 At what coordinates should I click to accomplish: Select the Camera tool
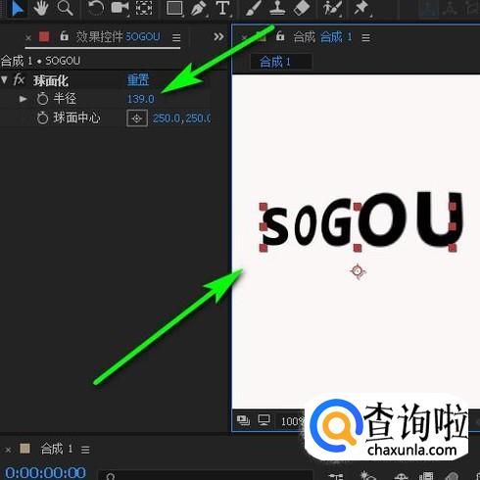[120, 8]
